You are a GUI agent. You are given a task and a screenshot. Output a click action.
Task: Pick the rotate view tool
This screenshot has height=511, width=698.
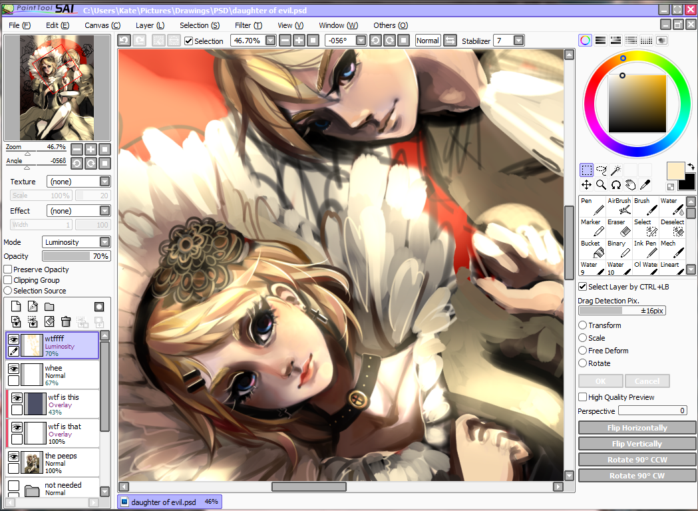(615, 185)
